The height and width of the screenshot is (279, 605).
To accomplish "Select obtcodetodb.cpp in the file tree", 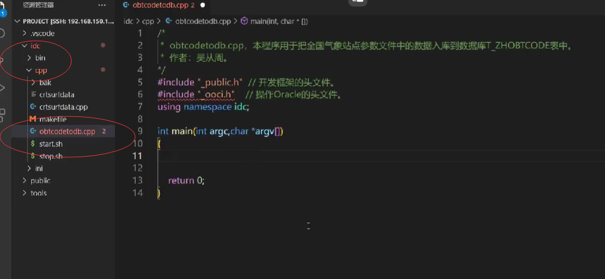I will (67, 132).
